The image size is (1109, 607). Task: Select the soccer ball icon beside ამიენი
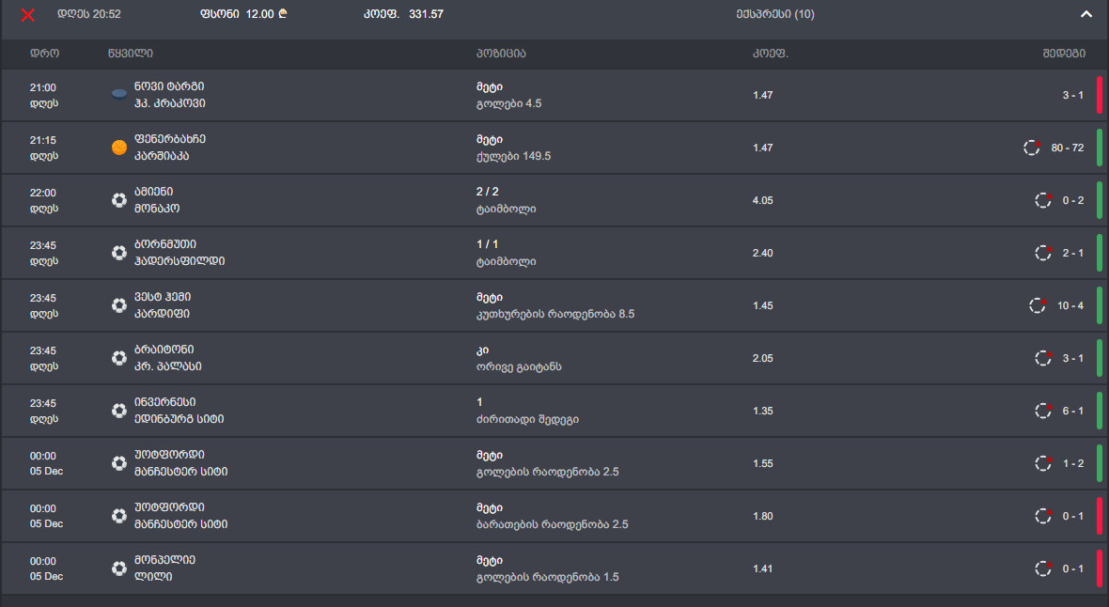[119, 200]
